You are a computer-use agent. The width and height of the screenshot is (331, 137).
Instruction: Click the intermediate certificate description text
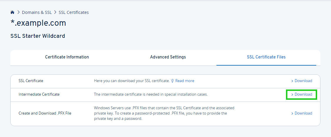pyautogui.click(x=151, y=94)
